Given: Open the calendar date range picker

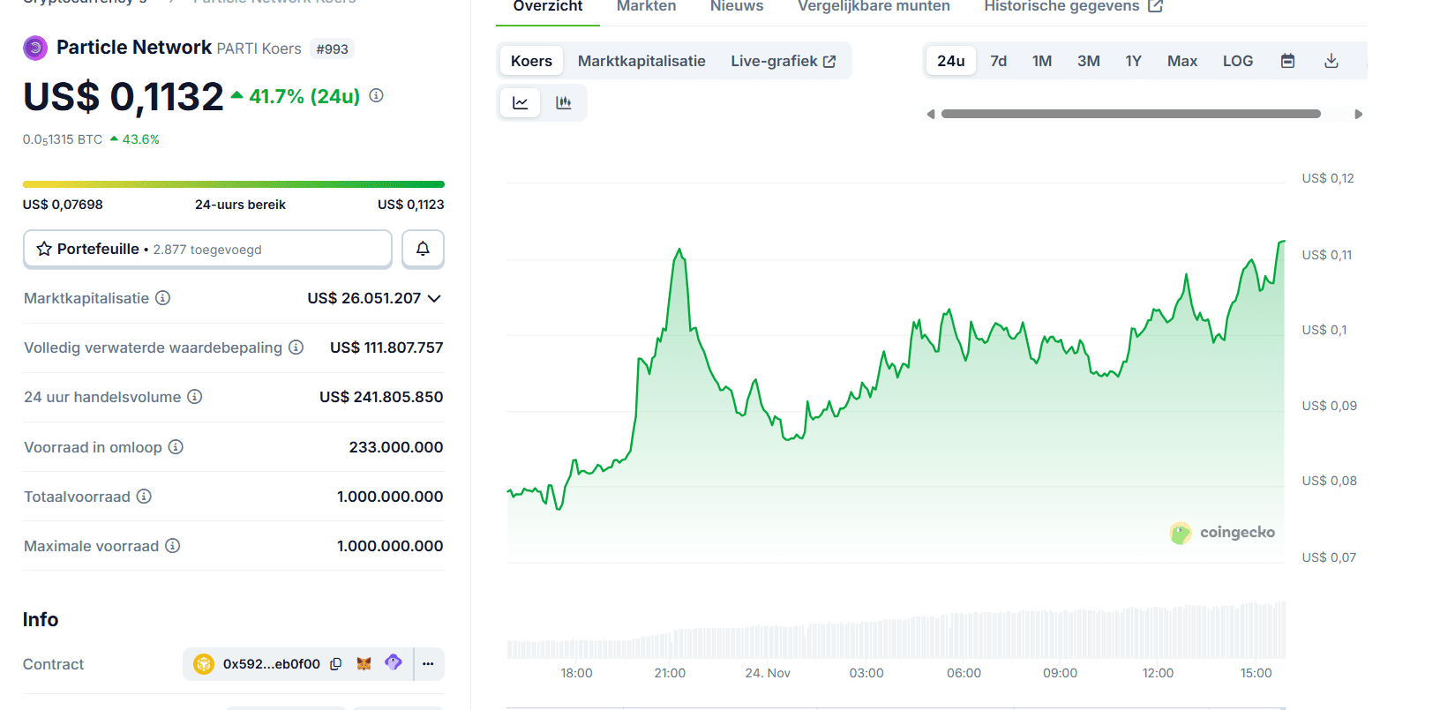Looking at the screenshot, I should tap(1287, 61).
